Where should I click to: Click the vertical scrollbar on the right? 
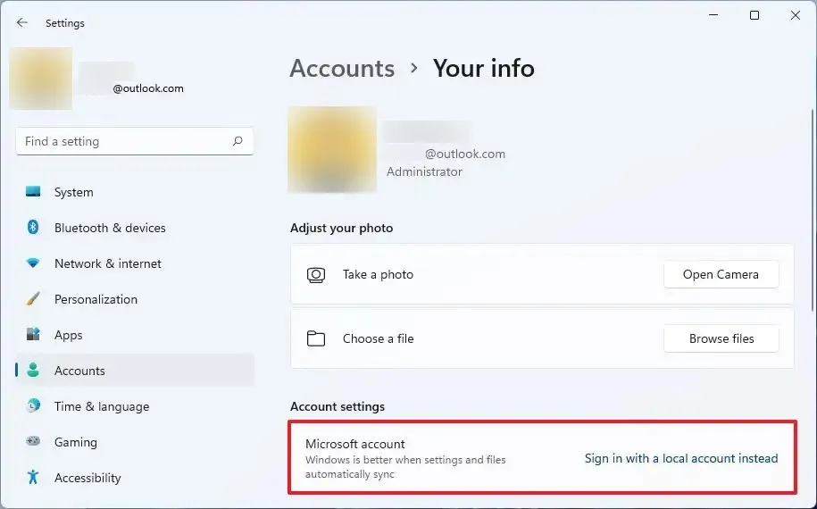point(812,211)
